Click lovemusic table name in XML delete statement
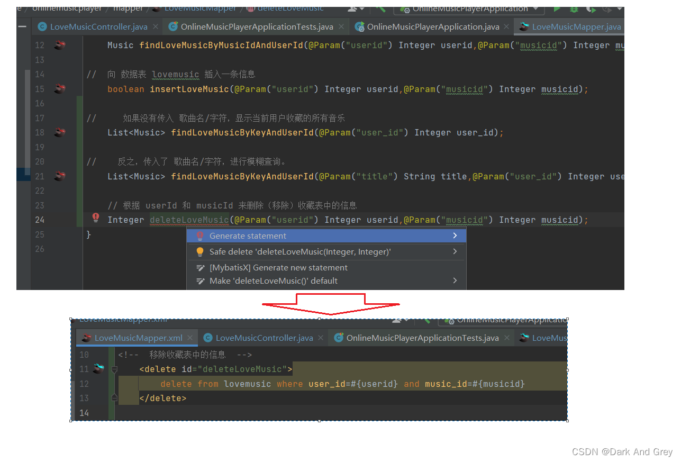This screenshot has height=462, width=681. [247, 384]
